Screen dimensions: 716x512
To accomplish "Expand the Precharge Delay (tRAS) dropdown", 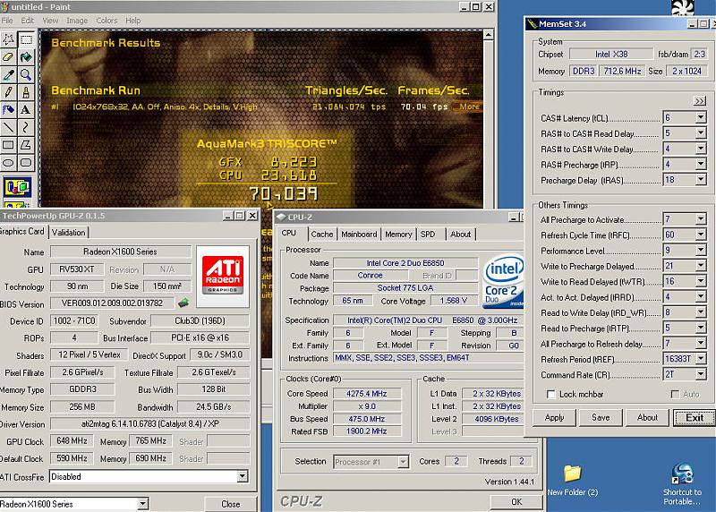I will [701, 180].
